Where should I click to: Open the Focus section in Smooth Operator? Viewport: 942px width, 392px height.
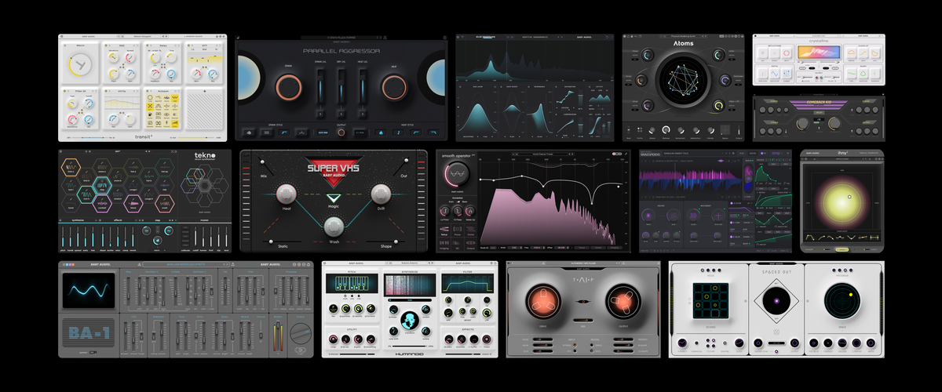(x=457, y=230)
